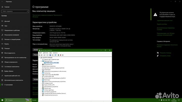Click Back arrow in Device Manager toolbar
Image resolution: width=182 pixels, height=102 pixels.
coord(39,55)
